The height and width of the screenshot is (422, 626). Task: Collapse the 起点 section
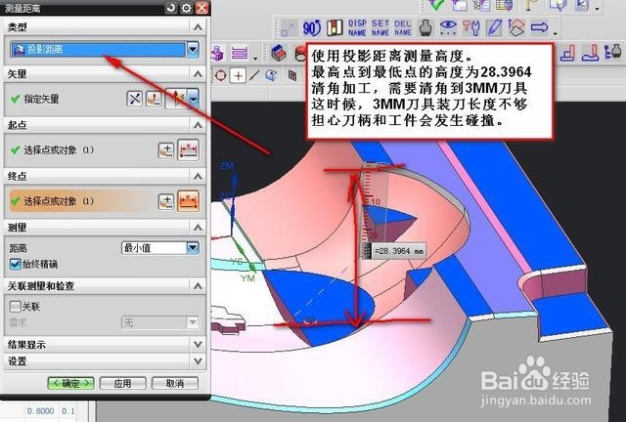click(x=198, y=125)
